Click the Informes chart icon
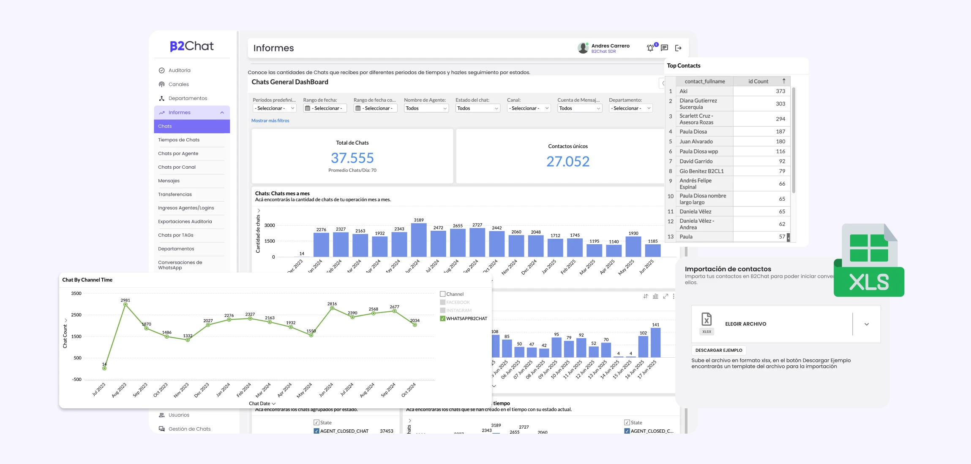This screenshot has height=464, width=971. (x=161, y=113)
